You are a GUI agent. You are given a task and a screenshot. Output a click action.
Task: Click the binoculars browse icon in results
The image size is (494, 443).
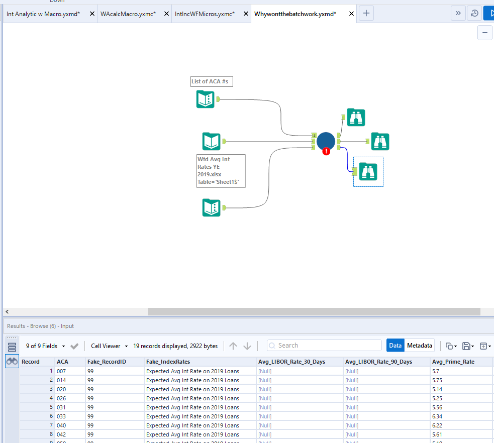pyautogui.click(x=12, y=361)
